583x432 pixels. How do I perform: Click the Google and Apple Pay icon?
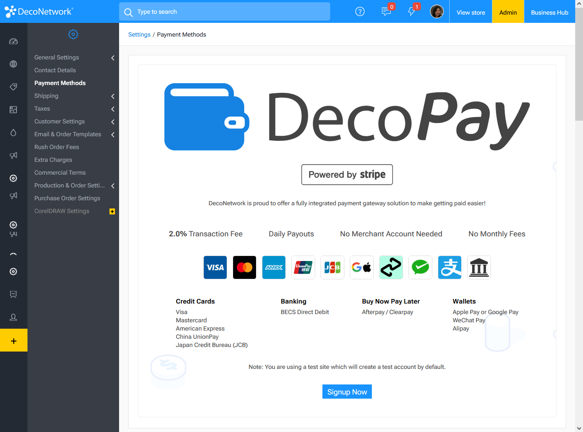(362, 267)
